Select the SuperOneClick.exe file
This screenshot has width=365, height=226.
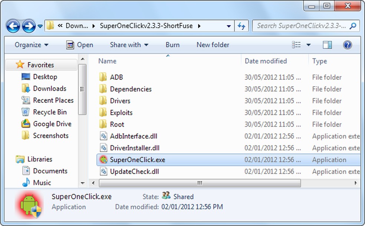click(228, 160)
